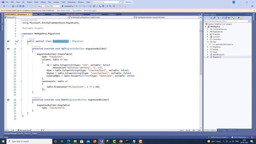
Task: Switch to the appsettings.json tab
Action: coord(96,14)
